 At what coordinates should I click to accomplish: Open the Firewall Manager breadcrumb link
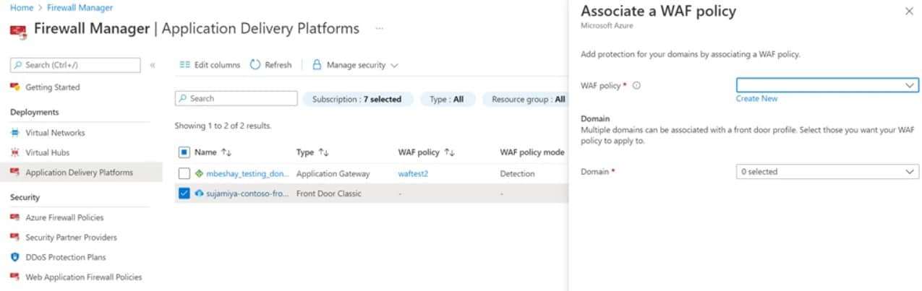pyautogui.click(x=80, y=8)
